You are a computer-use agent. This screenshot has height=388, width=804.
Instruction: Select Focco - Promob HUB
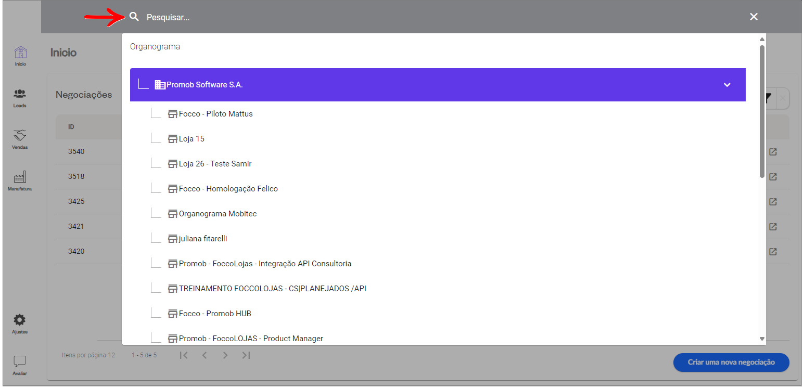(x=215, y=314)
